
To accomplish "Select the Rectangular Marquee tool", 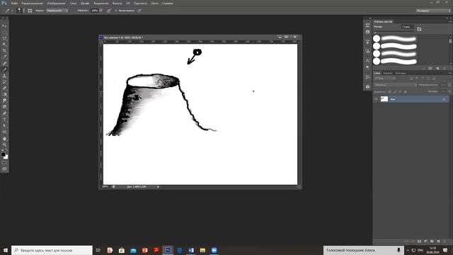I will pos(4,33).
